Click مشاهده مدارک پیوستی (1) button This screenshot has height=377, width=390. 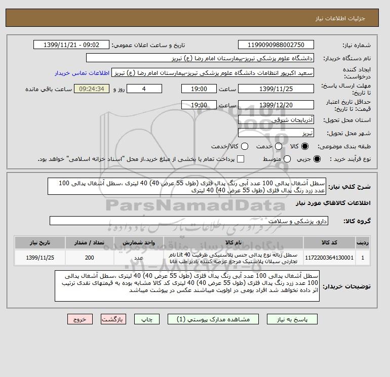213,319
